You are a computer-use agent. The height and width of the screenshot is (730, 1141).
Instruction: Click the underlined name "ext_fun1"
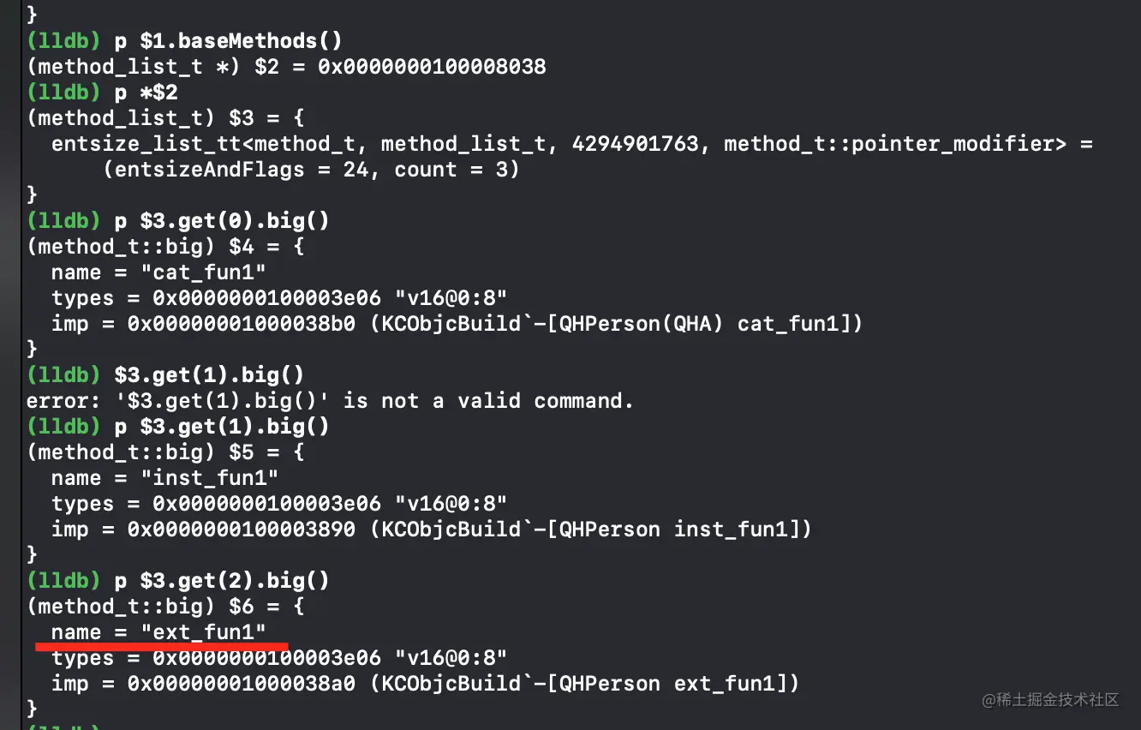(x=203, y=631)
